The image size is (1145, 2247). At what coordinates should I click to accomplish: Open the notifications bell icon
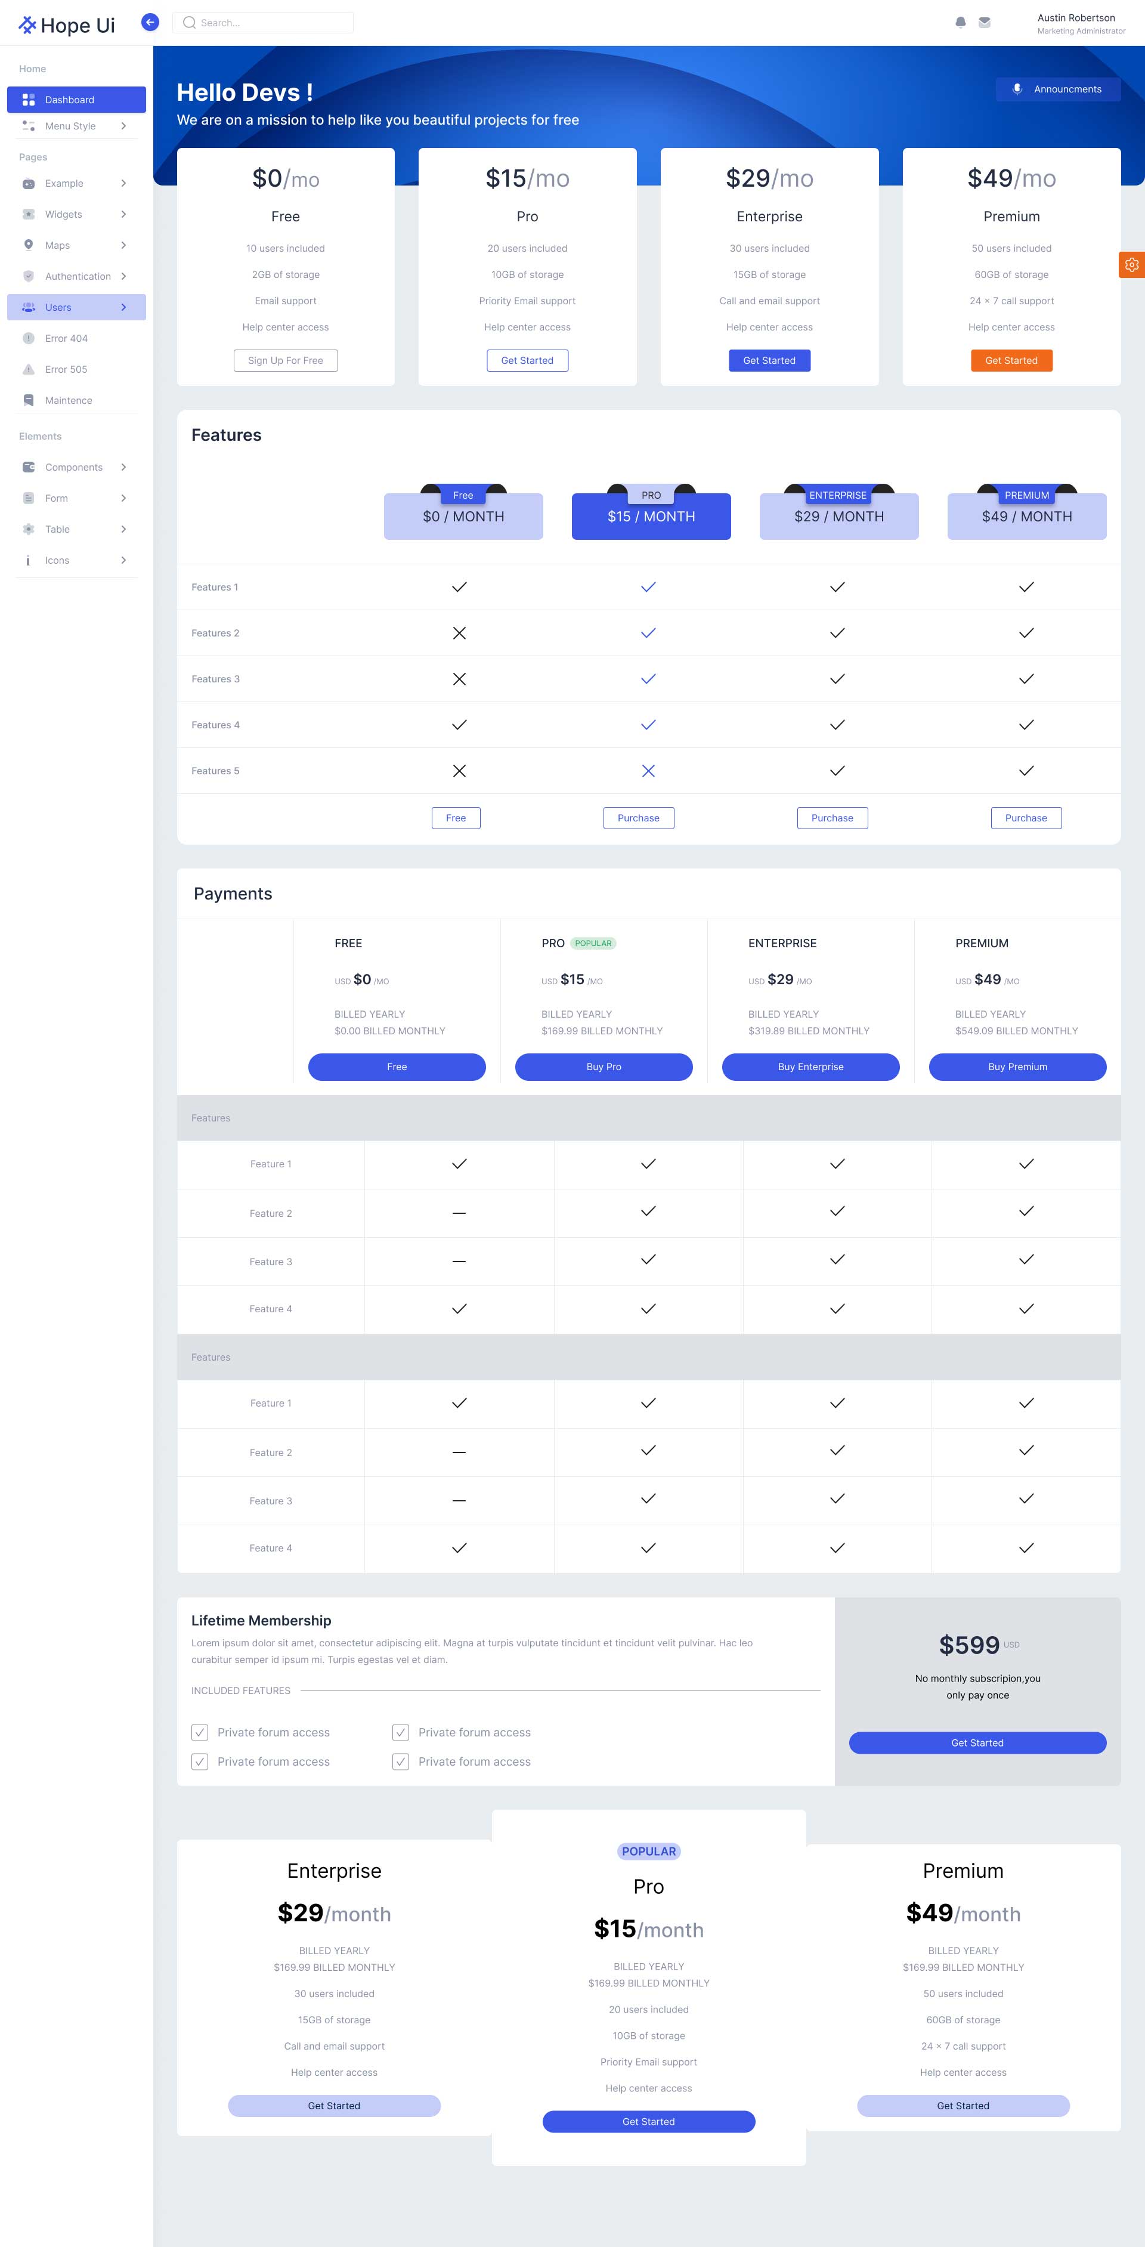[x=960, y=23]
